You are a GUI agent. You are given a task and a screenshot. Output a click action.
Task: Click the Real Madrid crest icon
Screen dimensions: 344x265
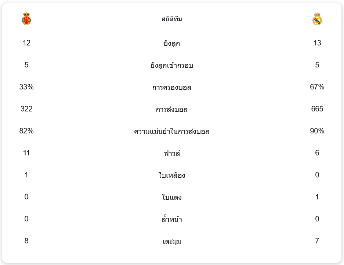[317, 19]
